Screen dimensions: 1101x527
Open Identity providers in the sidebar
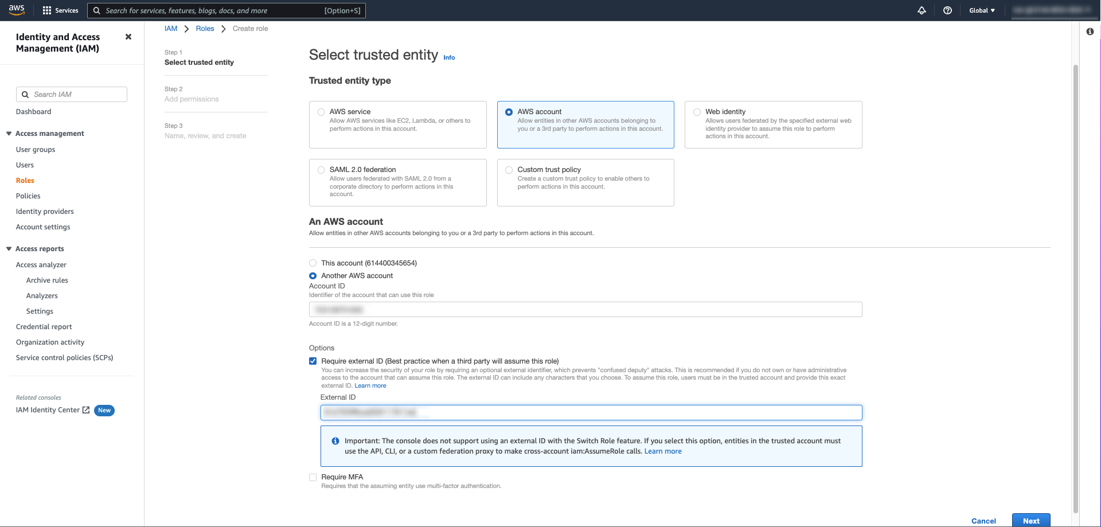pos(45,212)
